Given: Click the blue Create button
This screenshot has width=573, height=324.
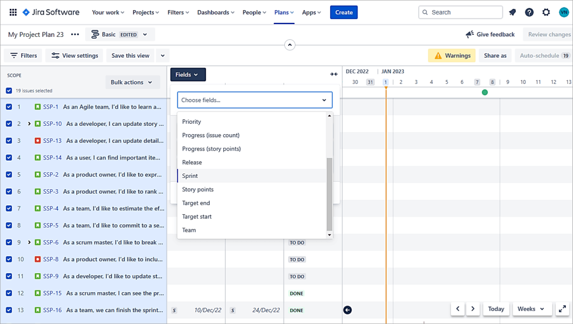Looking at the screenshot, I should [x=344, y=12].
